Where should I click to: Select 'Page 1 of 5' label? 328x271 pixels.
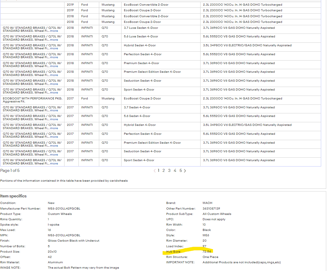coord(10,170)
